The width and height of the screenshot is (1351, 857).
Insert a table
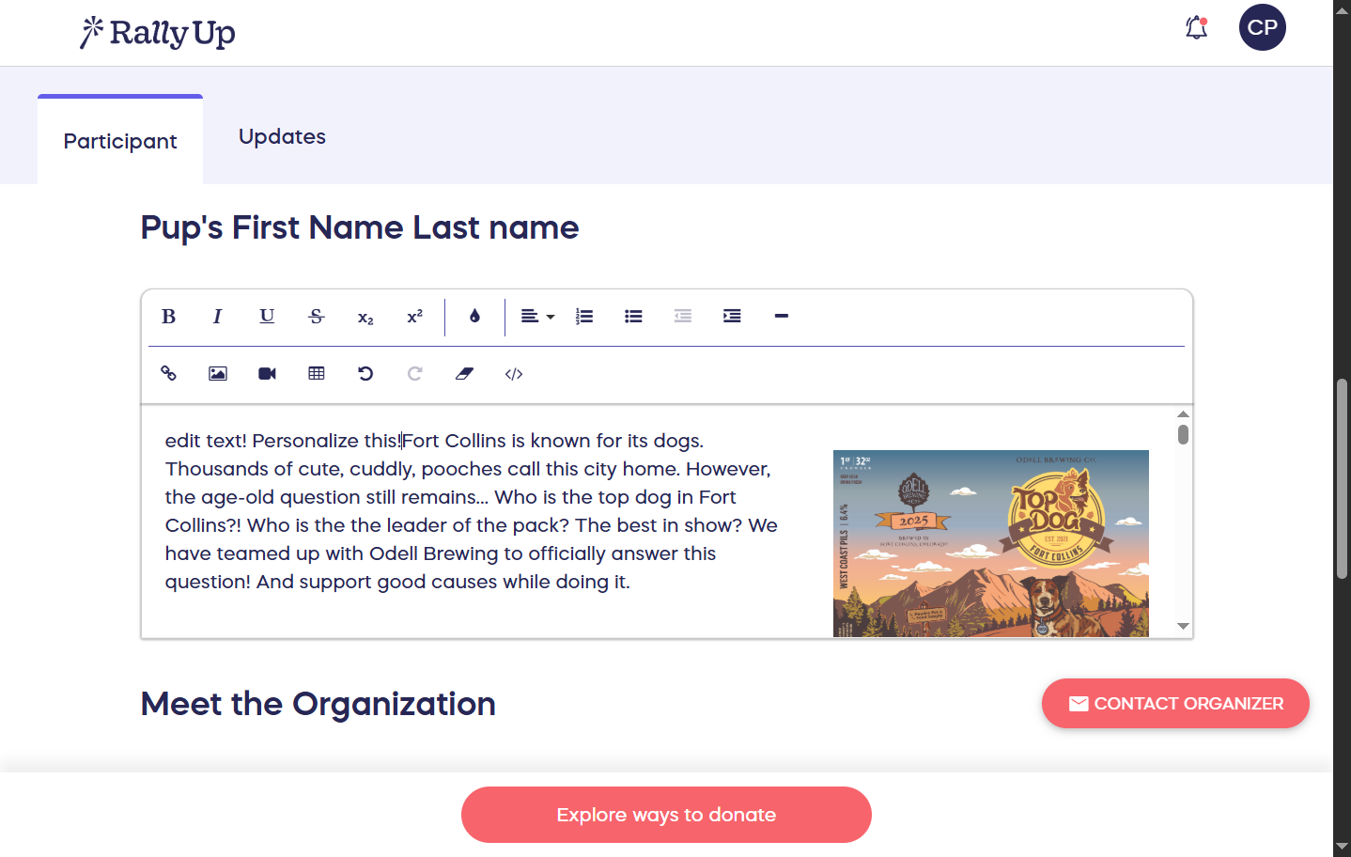point(317,374)
